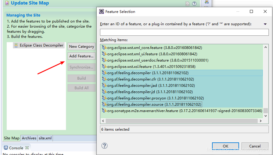The height and width of the screenshot is (155, 273).
Task: Click the horizontal scrollbar right arrow
Action: 261,121
